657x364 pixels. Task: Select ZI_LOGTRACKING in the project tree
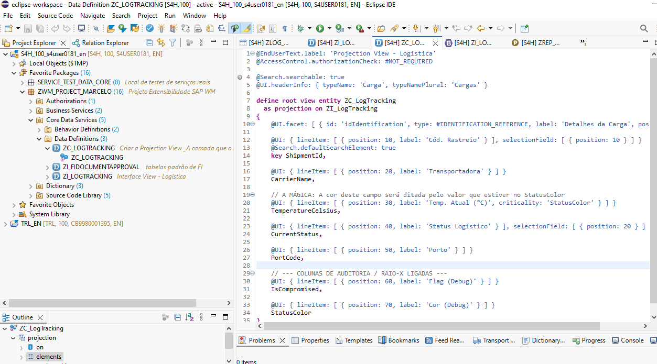pyautogui.click(x=87, y=177)
